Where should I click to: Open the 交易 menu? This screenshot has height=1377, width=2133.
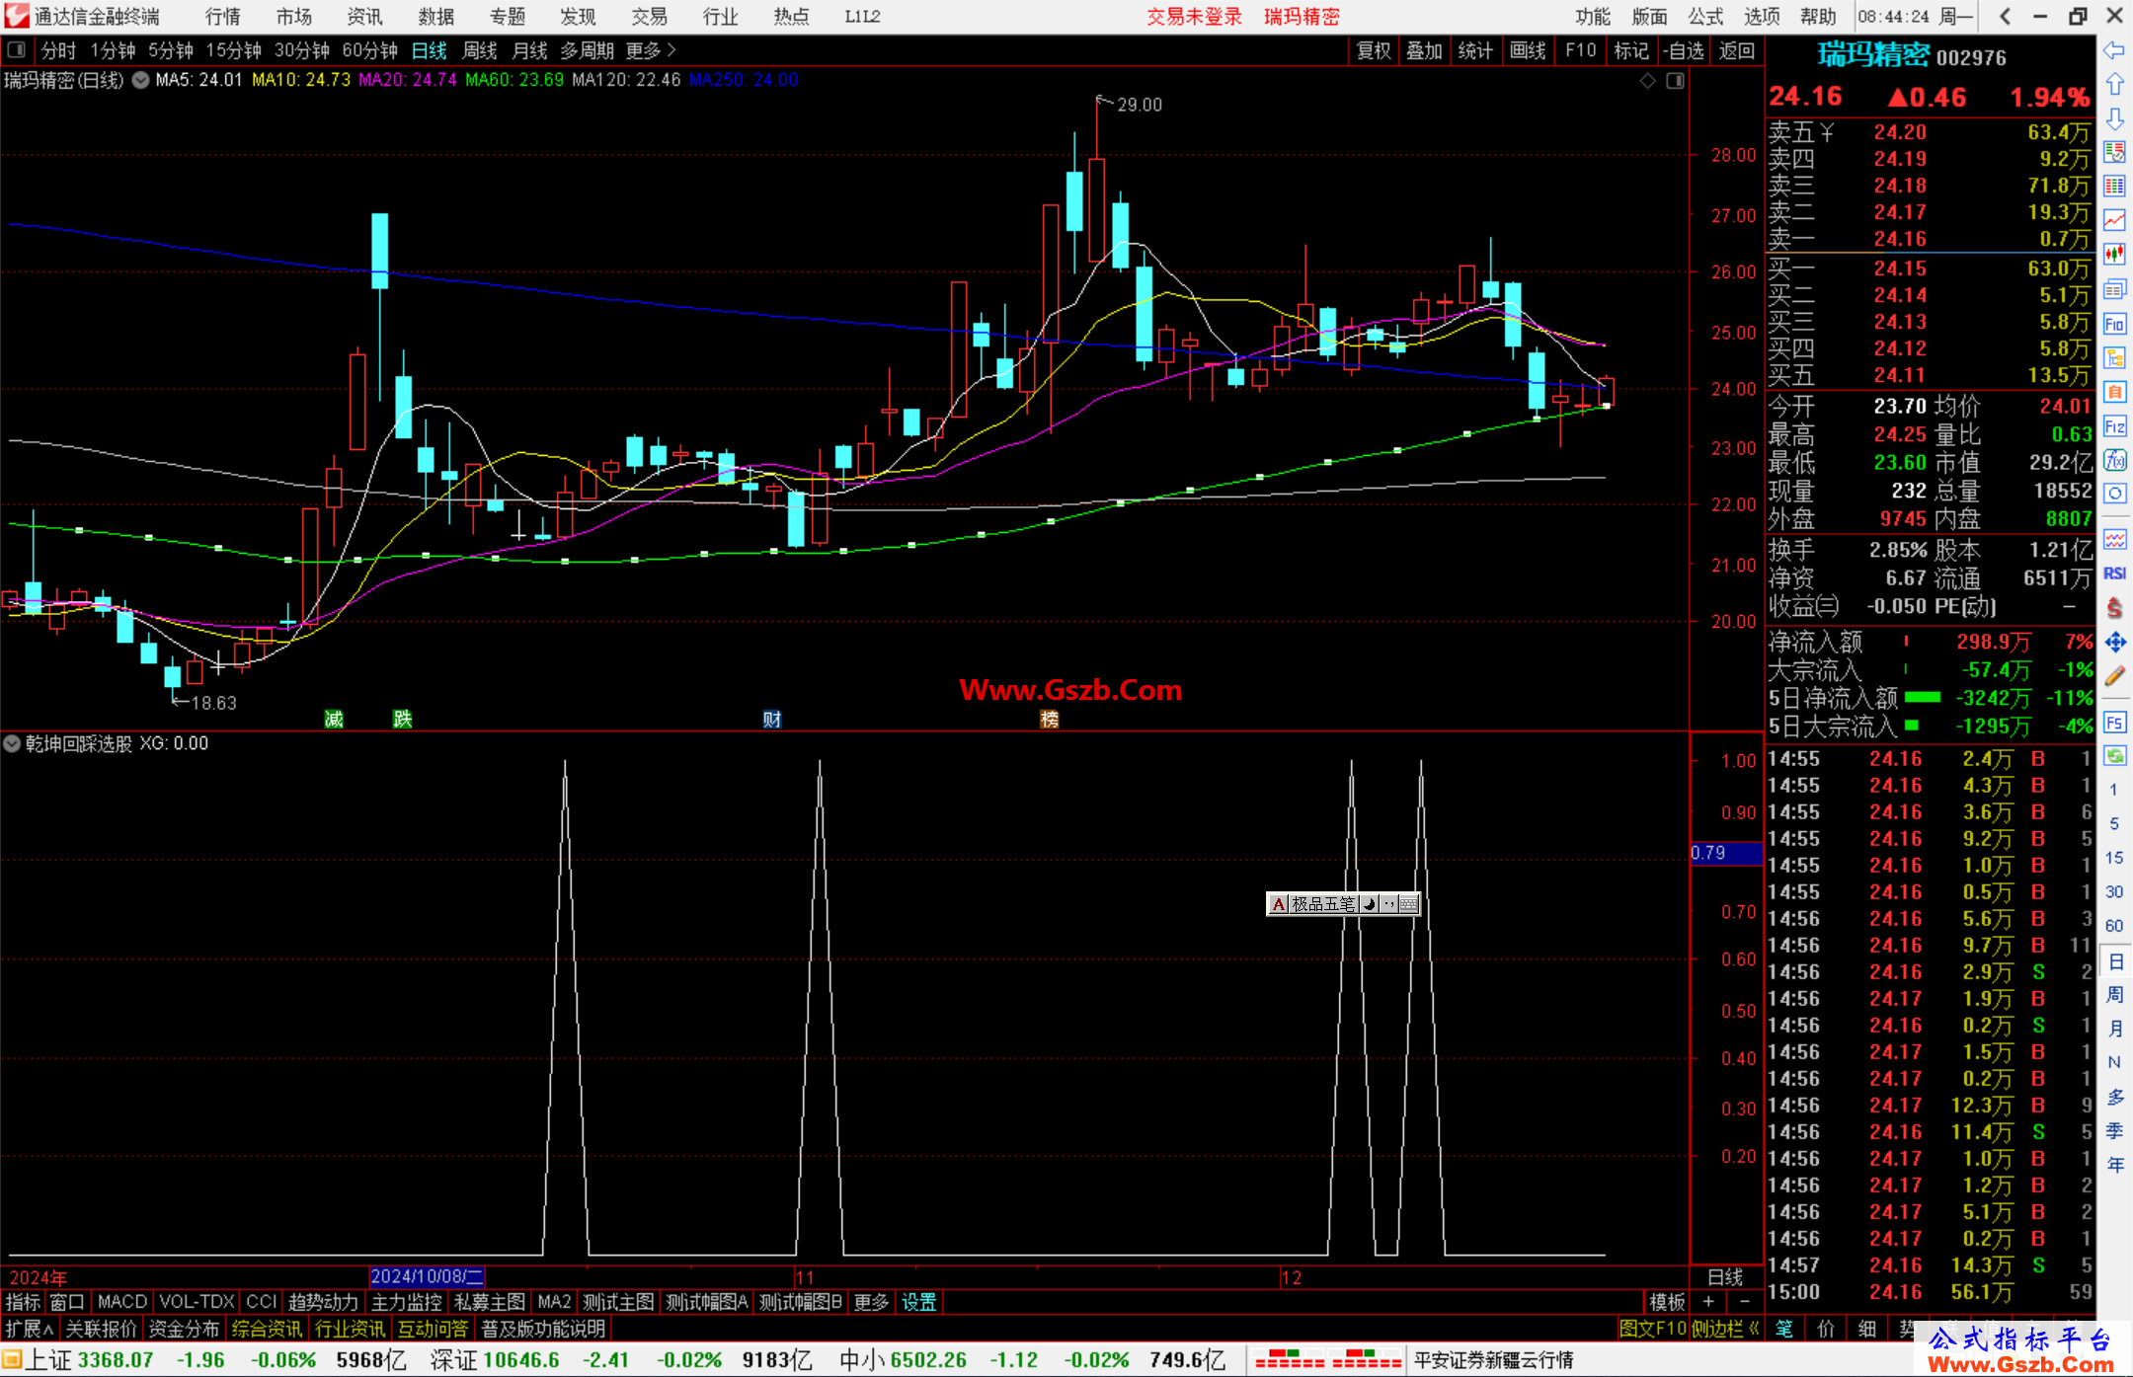649,16
